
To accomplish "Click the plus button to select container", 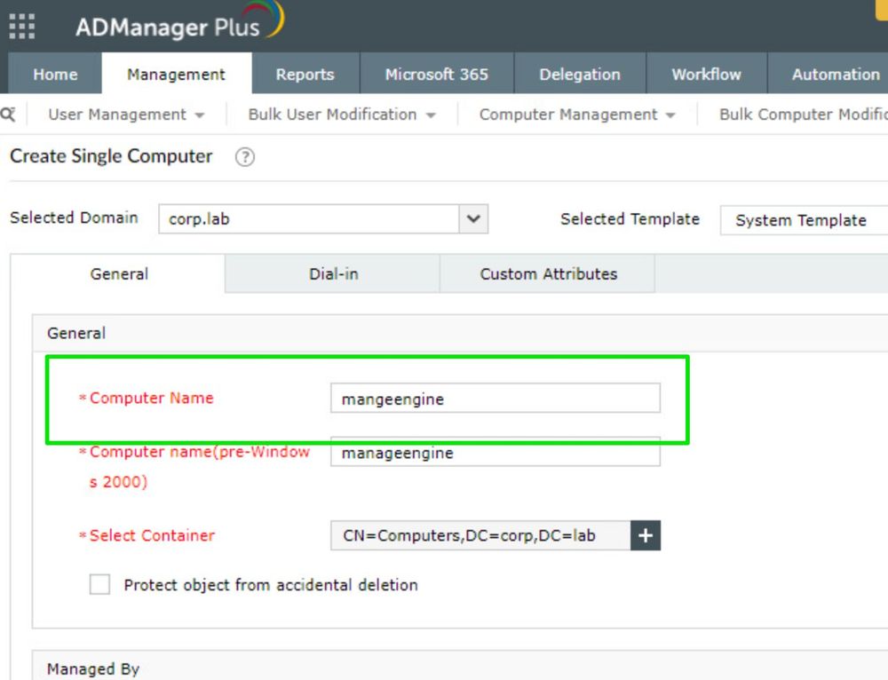I will point(646,535).
